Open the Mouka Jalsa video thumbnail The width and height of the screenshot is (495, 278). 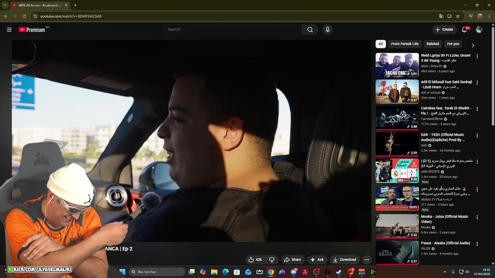click(x=397, y=226)
